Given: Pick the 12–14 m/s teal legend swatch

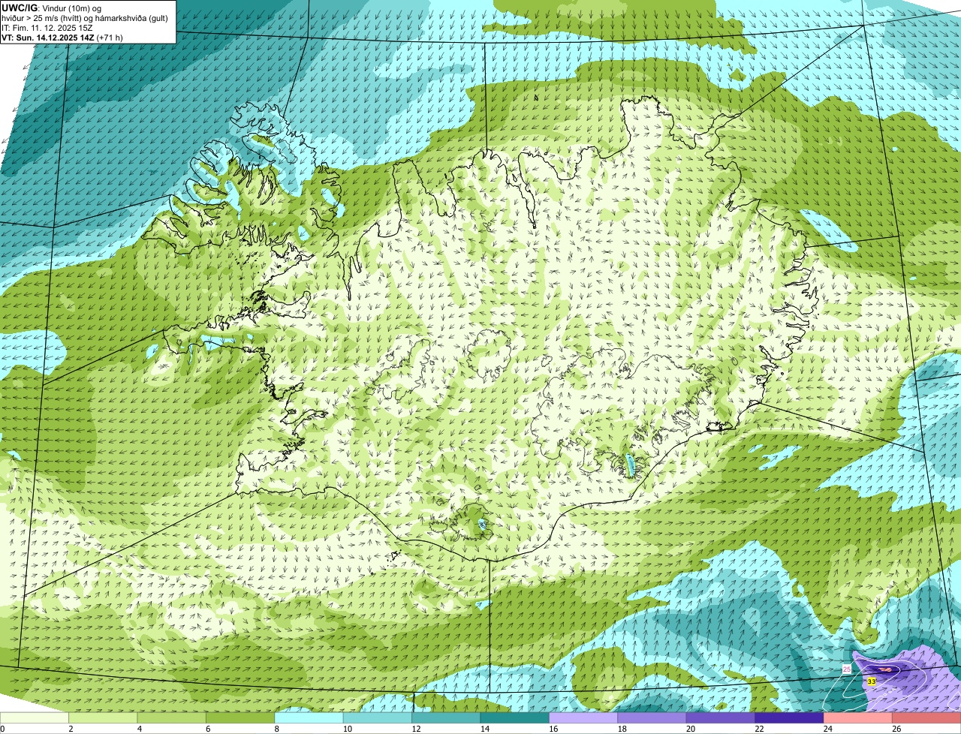Looking at the screenshot, I should pyautogui.click(x=447, y=718).
